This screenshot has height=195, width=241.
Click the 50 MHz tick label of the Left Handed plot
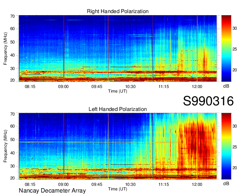point(12,140)
